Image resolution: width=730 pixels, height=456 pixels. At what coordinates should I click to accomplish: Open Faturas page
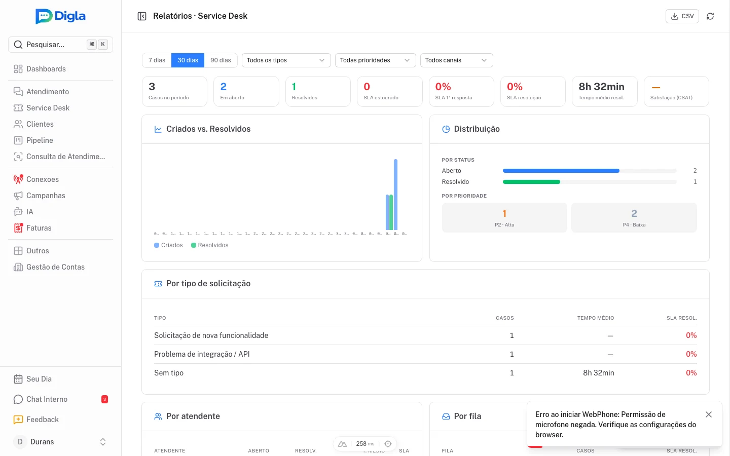(x=60, y=228)
